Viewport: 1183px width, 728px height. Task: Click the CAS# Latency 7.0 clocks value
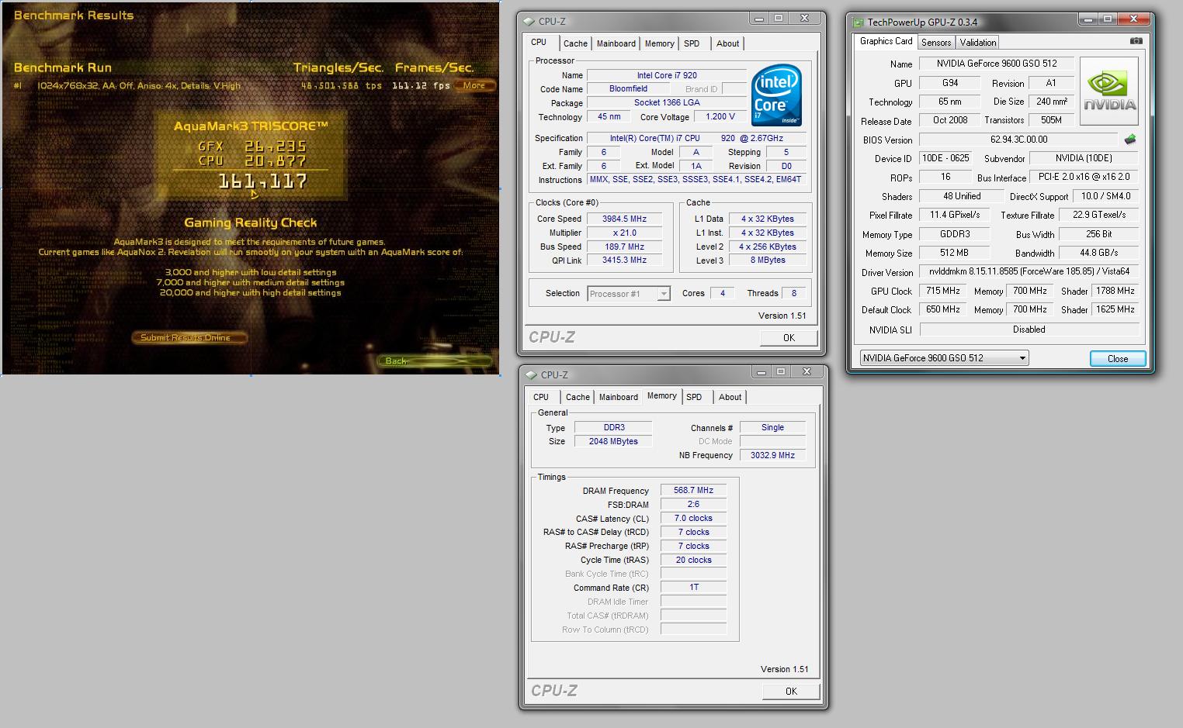pos(693,518)
